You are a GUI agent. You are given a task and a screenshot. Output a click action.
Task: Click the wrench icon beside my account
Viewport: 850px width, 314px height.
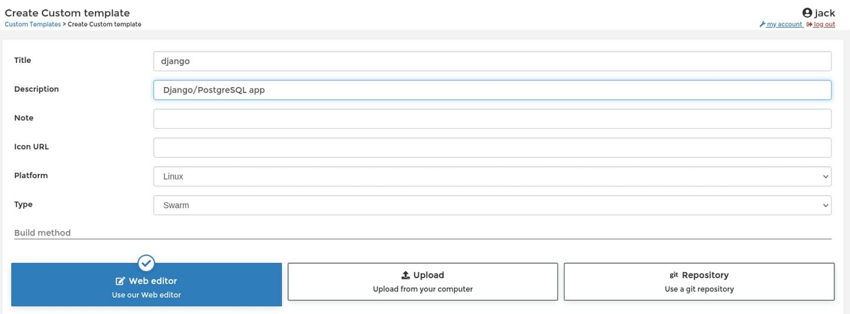click(762, 24)
